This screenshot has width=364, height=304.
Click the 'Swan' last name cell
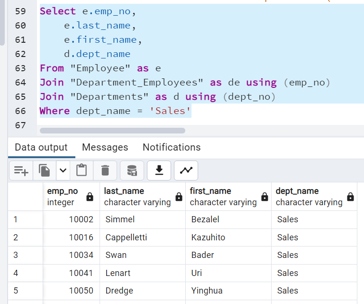143,255
